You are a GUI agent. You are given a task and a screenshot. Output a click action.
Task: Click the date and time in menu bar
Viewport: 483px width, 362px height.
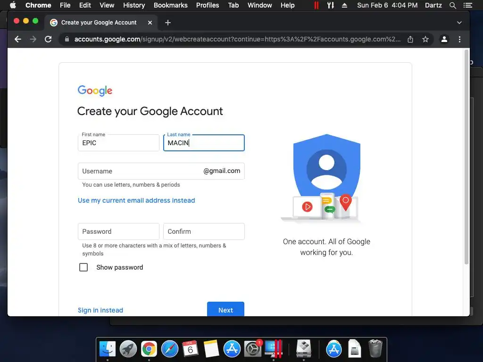(387, 5)
